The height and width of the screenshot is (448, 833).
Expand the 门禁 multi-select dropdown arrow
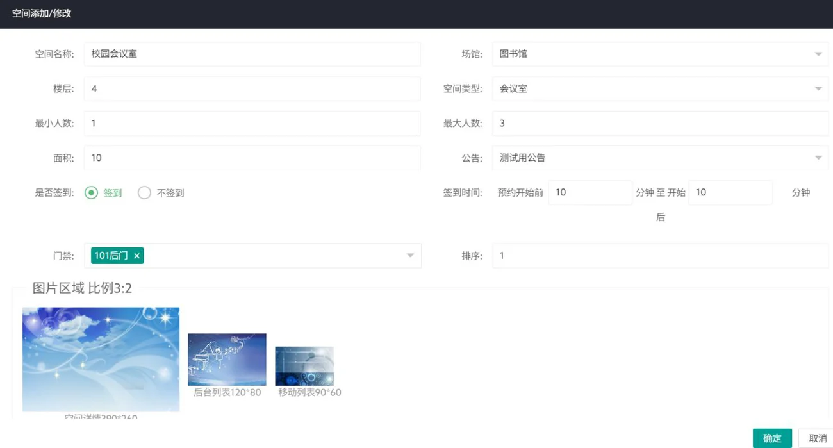coord(410,256)
